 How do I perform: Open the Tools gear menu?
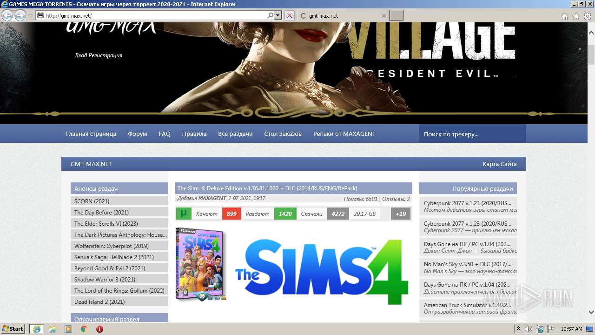point(588,16)
